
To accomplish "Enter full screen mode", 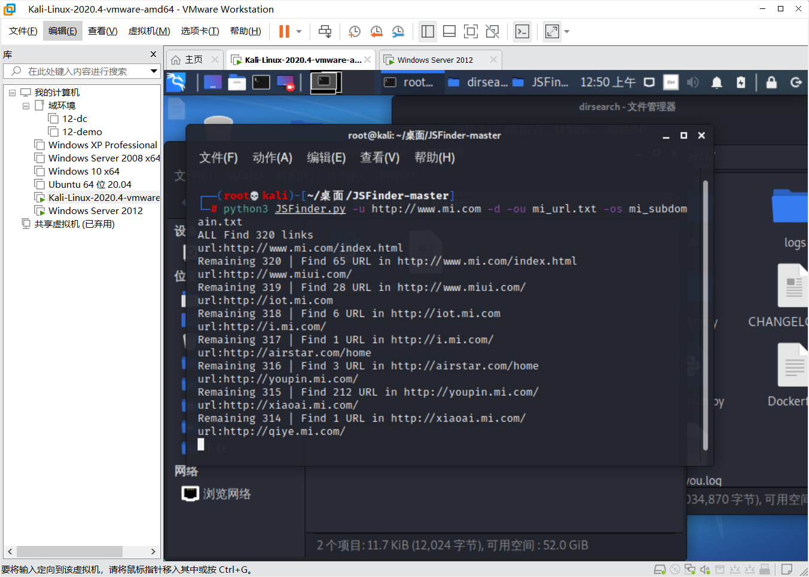I will click(x=471, y=31).
